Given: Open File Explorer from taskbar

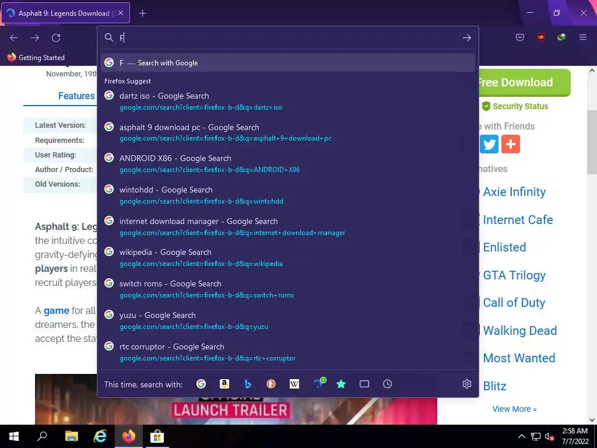Looking at the screenshot, I should [71, 436].
